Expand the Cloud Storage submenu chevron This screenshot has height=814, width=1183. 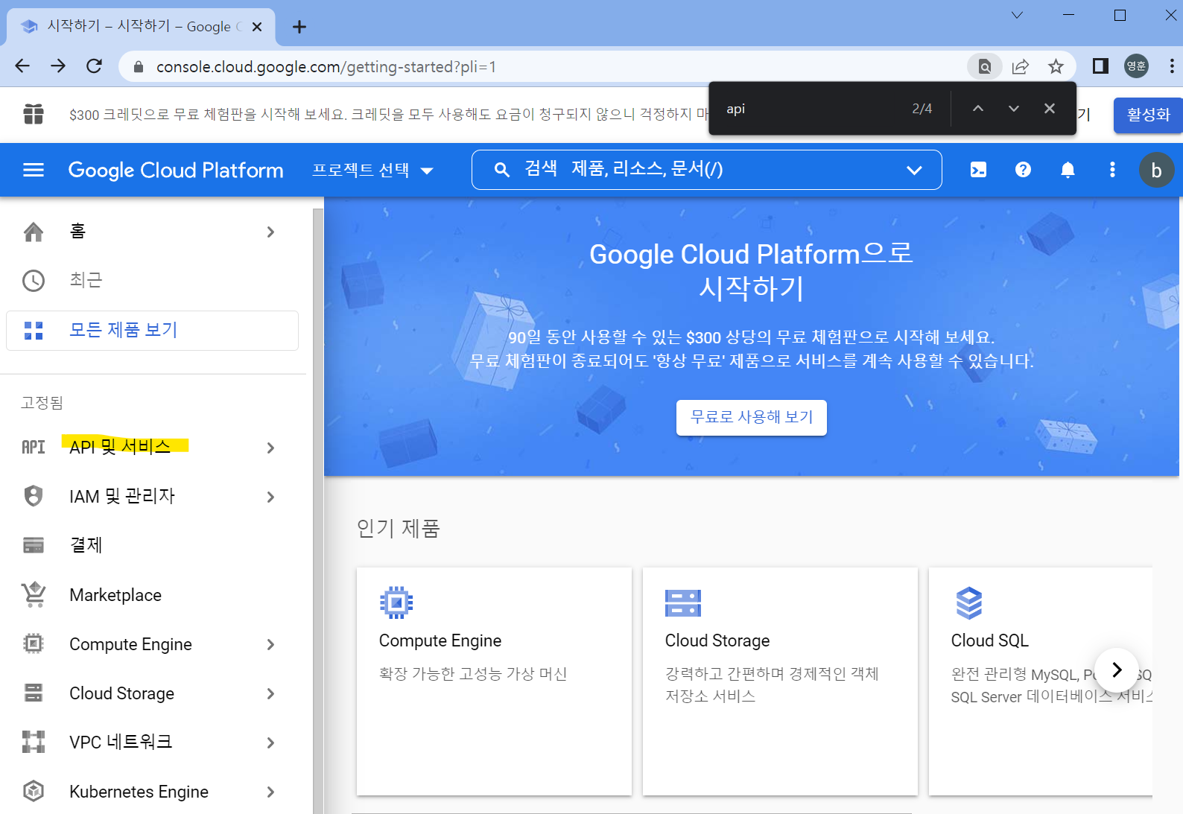click(270, 693)
